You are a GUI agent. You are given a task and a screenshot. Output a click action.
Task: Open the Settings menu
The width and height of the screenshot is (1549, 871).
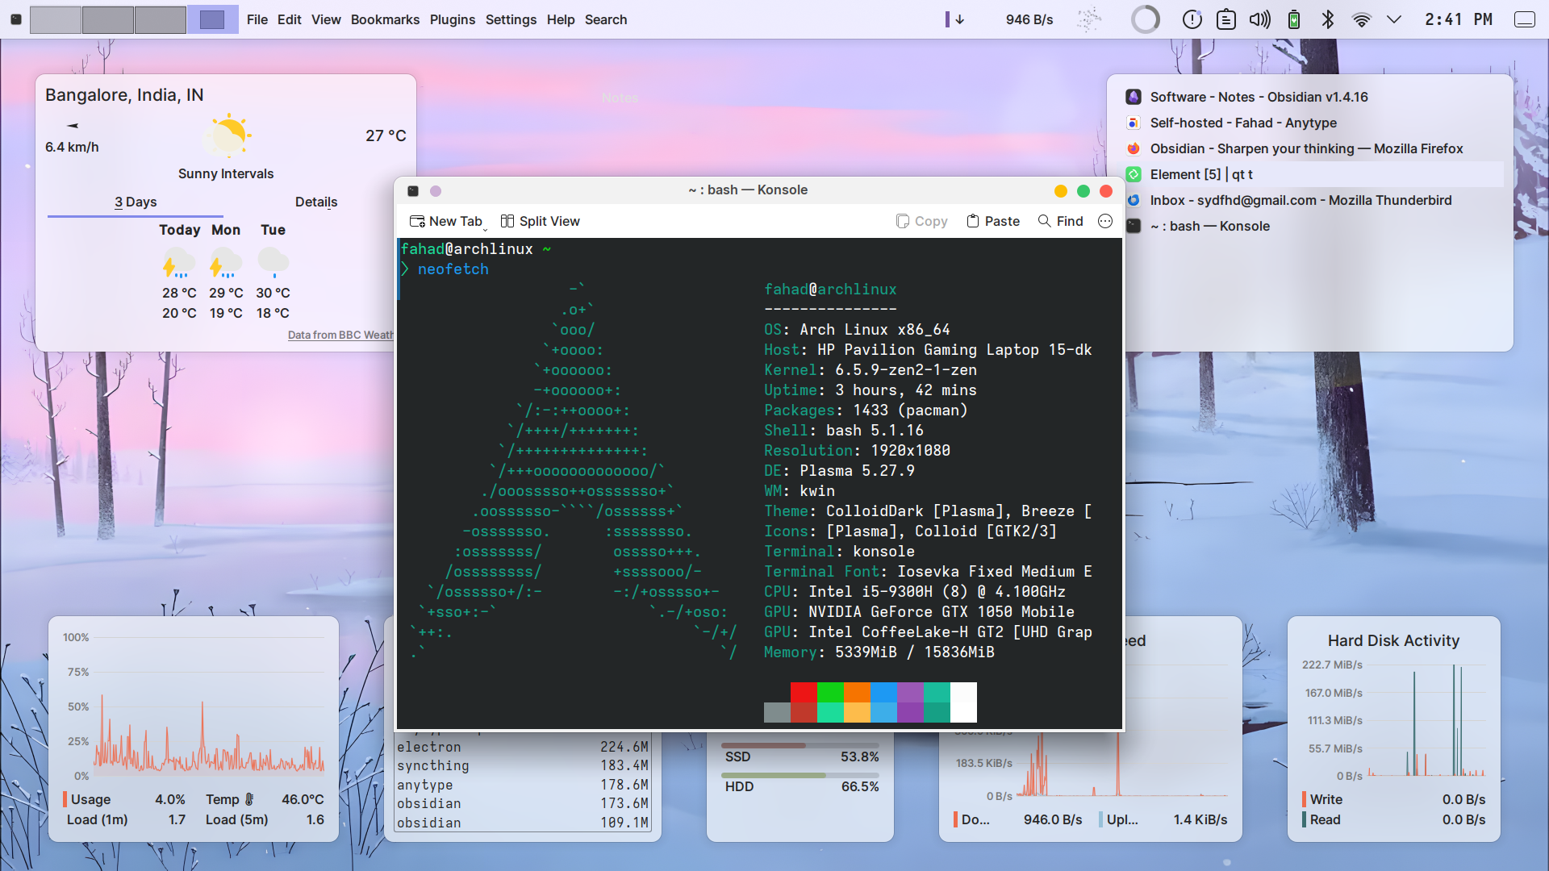tap(511, 19)
